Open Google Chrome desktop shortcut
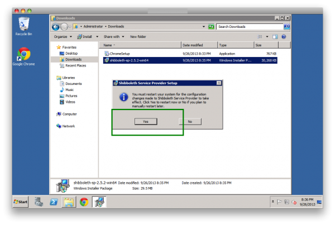The image size is (335, 225). [x=23, y=55]
